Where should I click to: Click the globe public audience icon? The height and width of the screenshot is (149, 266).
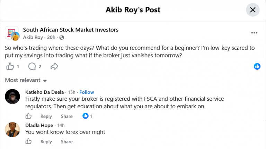(x=62, y=38)
